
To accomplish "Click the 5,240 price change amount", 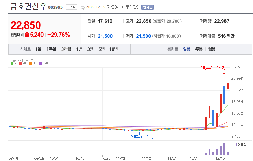I will click(37, 34).
